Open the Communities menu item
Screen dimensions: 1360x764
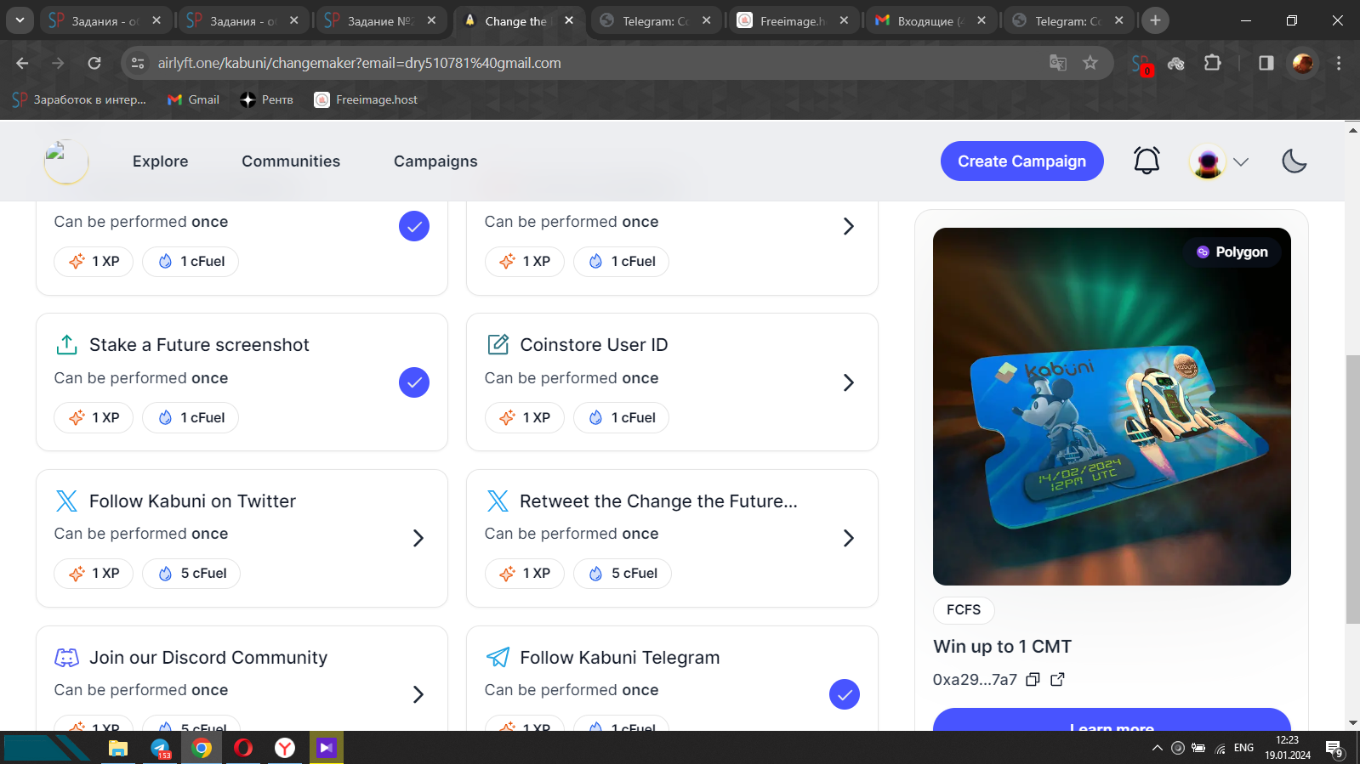(x=291, y=161)
